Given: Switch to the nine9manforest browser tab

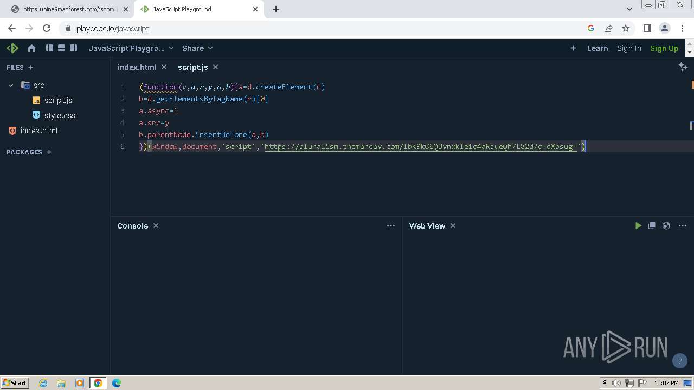Looking at the screenshot, I should [69, 9].
